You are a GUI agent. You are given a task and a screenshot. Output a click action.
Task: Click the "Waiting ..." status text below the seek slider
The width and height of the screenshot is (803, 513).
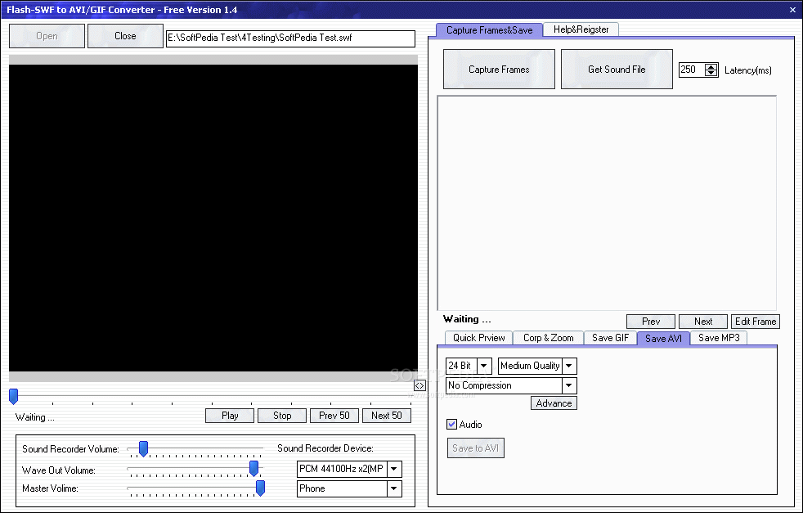pos(35,417)
